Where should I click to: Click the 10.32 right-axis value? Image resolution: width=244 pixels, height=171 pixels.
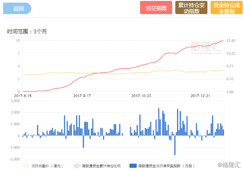231,54
